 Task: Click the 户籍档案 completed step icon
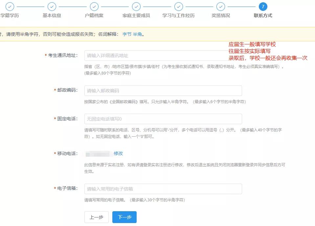point(94,6)
